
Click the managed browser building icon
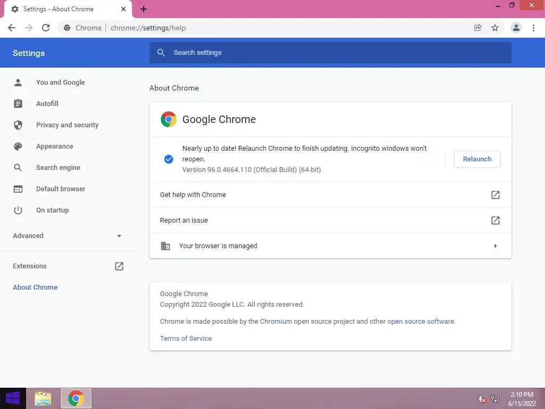point(166,246)
